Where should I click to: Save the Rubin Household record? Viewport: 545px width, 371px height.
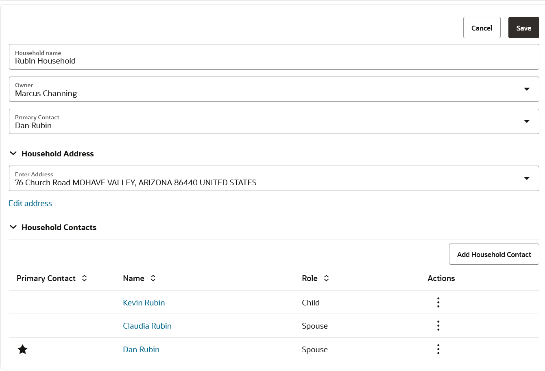point(523,27)
